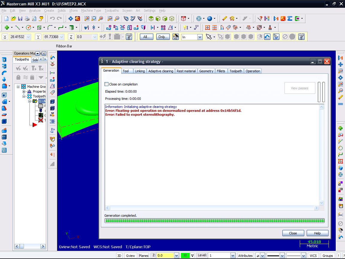The width and height of the screenshot is (345, 259).
Task: Click the Select all operations checkmark icon
Action: click(19, 68)
